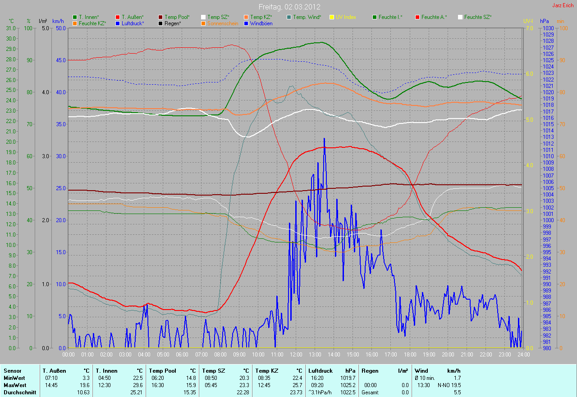The width and height of the screenshot is (577, 397).
Task: Select the "Sensor" row header in table
Action: click(12, 371)
